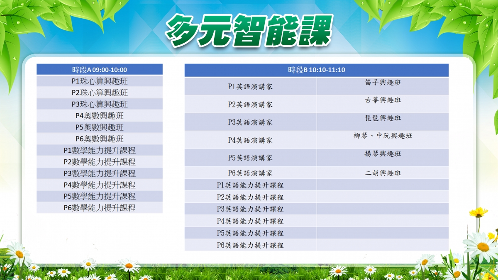
Task: Click P1英語演講家 cell
Action: [x=251, y=86]
